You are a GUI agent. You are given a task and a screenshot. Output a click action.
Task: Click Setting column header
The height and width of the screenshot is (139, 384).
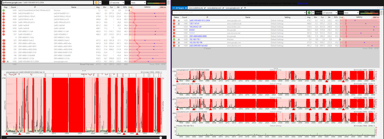pos(287,17)
